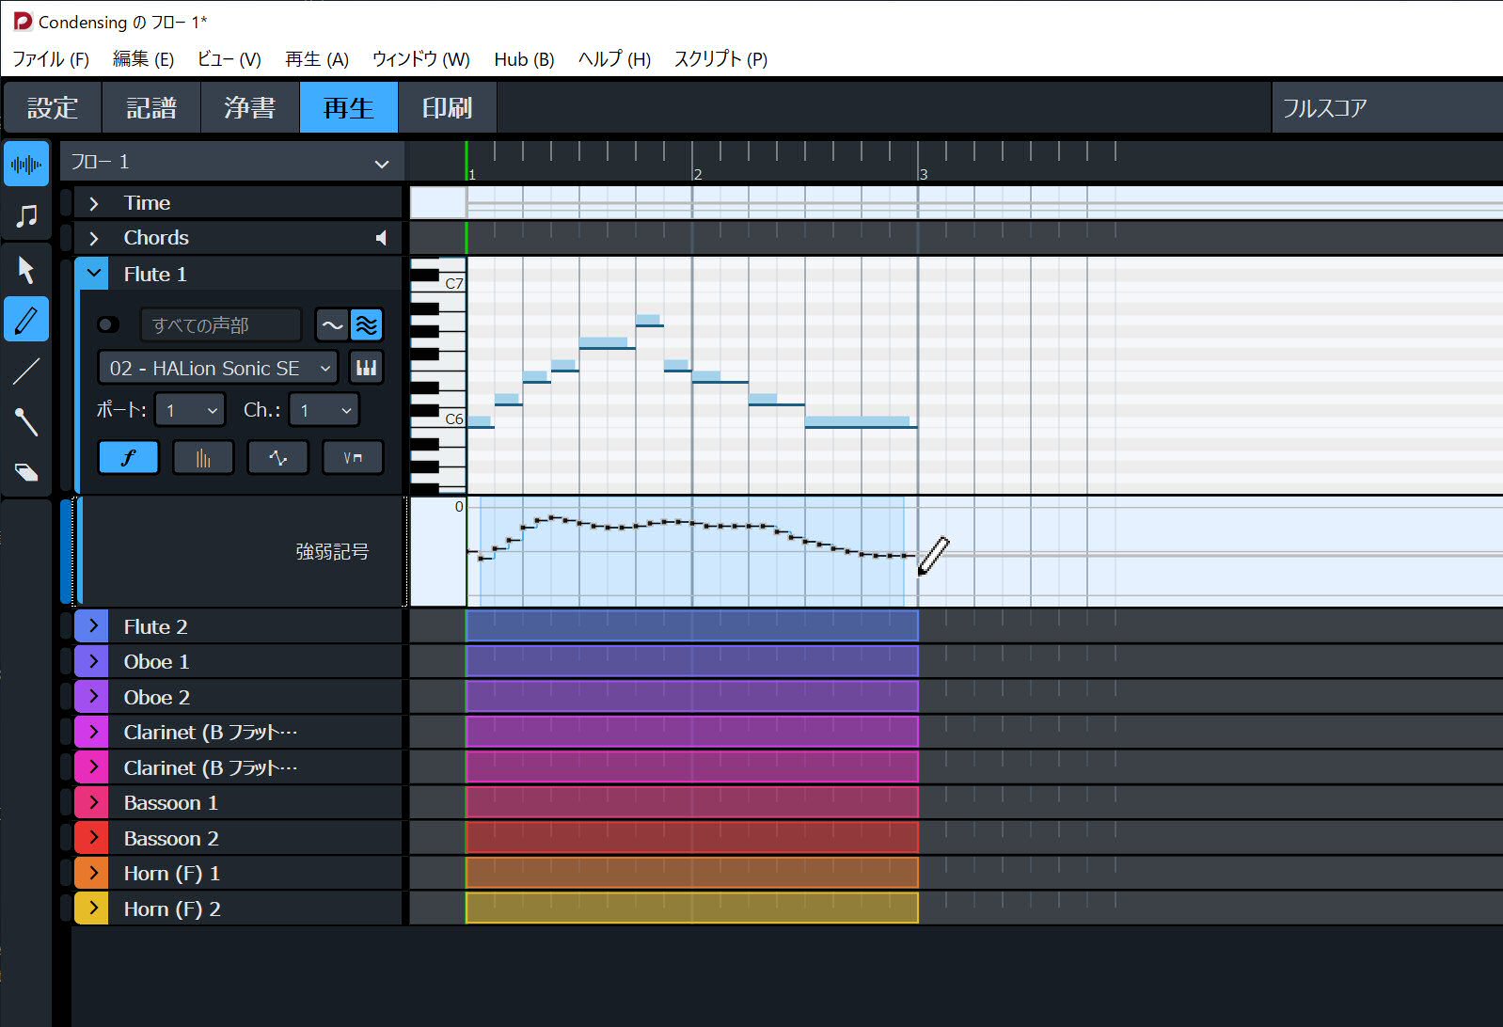Viewport: 1503px width, 1027px height.
Task: Select the Horn (F) 2 track region
Action: 692,908
